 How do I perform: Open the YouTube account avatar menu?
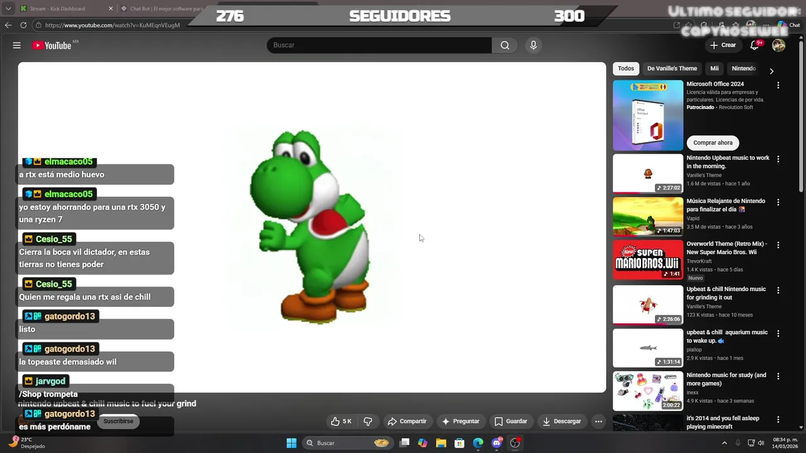778,45
